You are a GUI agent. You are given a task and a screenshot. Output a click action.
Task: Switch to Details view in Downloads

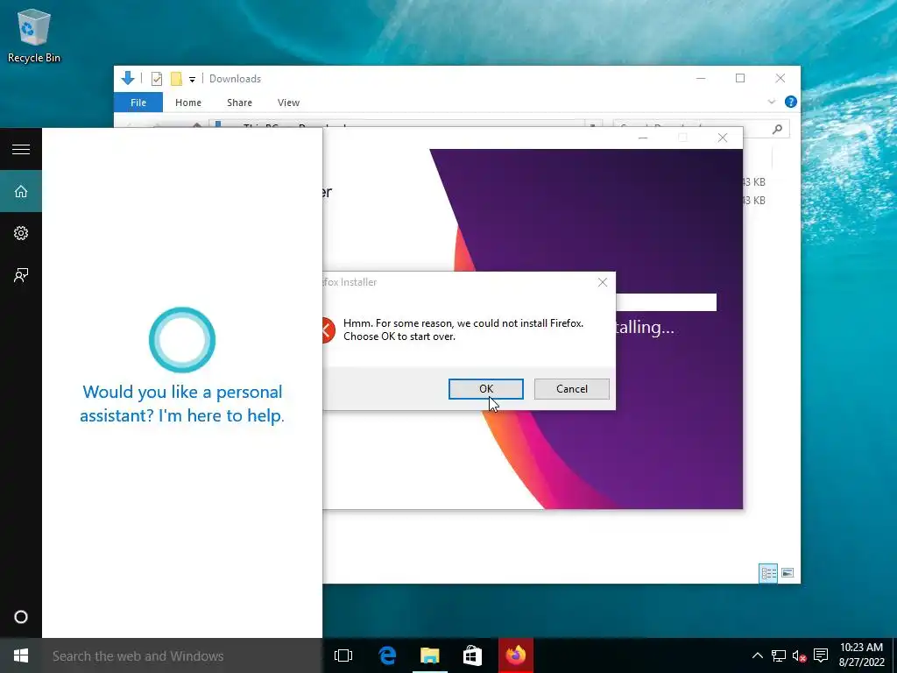767,573
